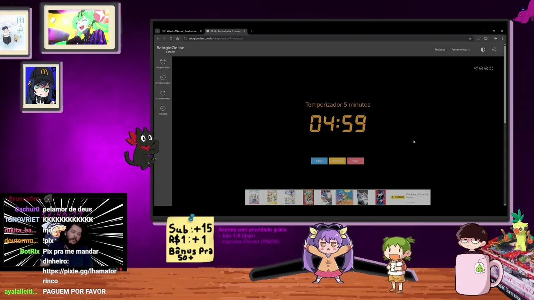Expand the Ferramentas dropdown menu

pos(461,50)
